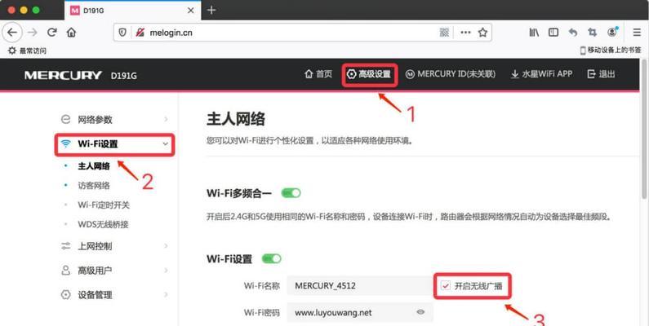Bookmark this page with the star

(x=482, y=33)
